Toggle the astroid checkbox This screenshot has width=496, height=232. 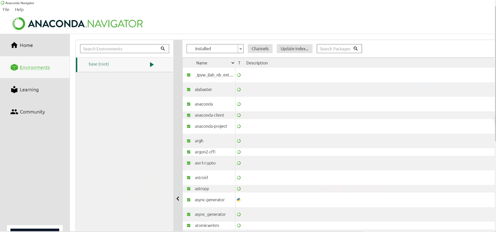point(189,178)
